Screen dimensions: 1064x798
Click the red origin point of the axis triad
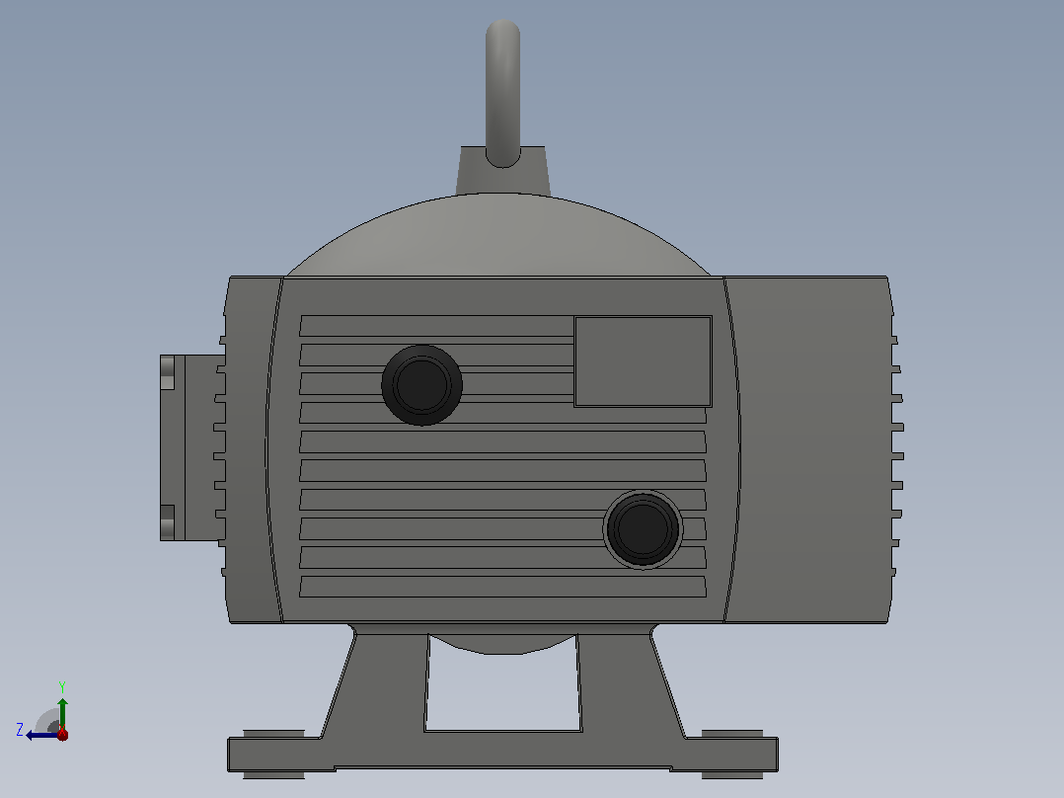(62, 734)
